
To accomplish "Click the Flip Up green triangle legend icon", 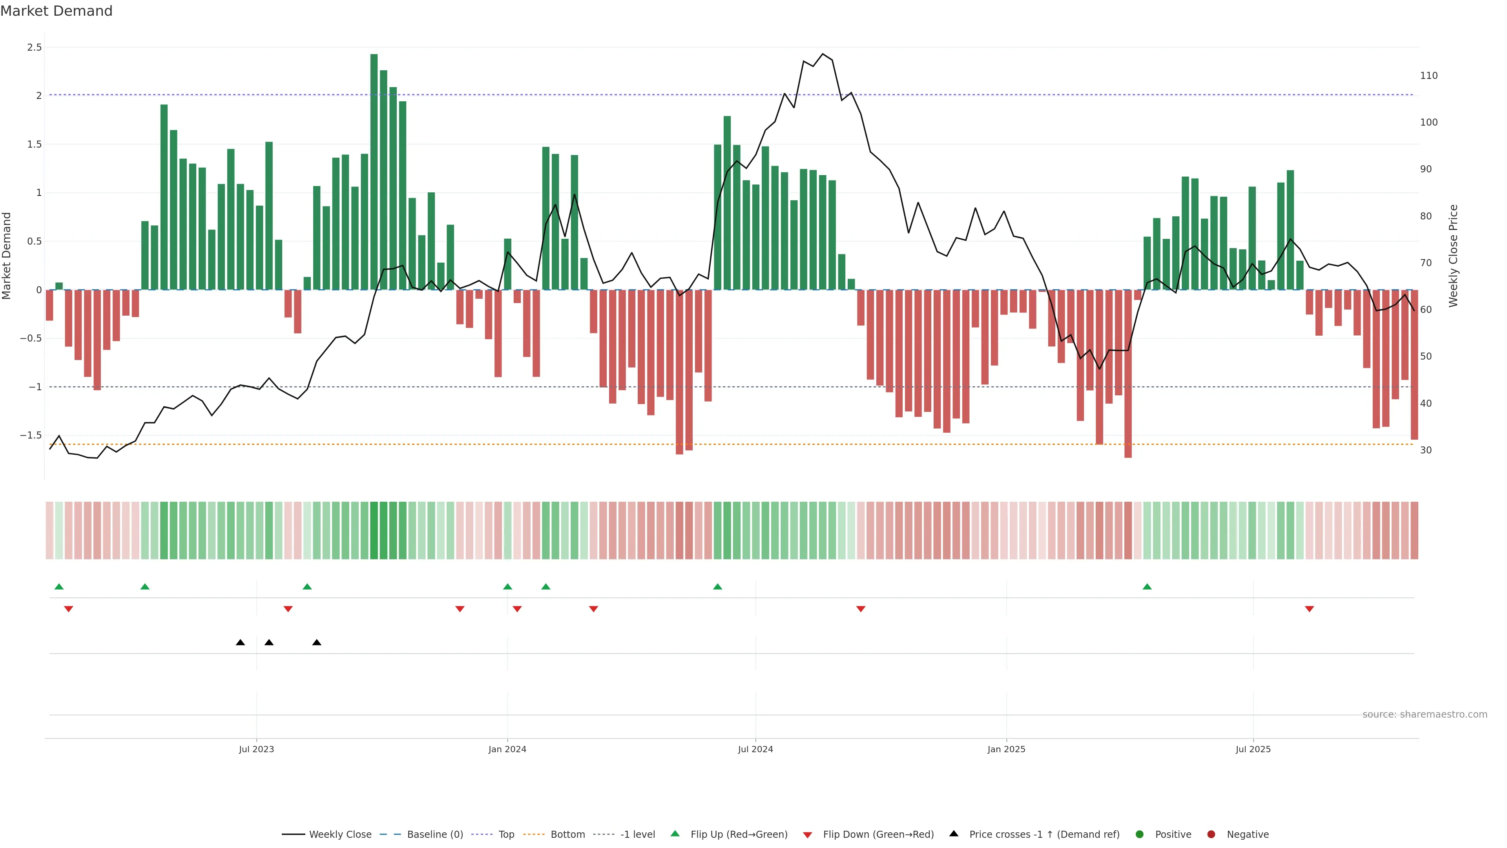I will click(x=675, y=833).
